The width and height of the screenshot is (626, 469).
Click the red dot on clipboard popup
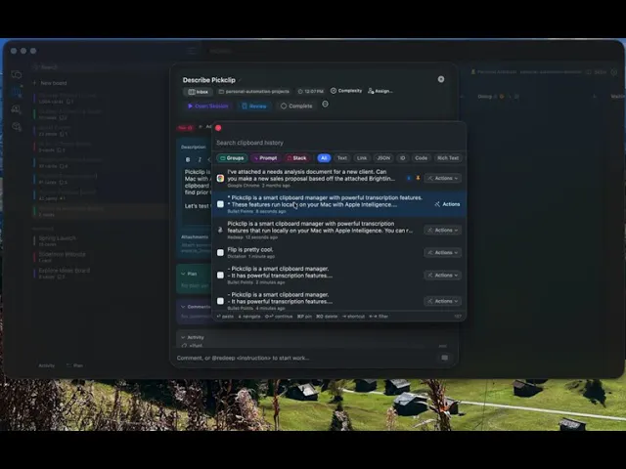[x=218, y=128]
